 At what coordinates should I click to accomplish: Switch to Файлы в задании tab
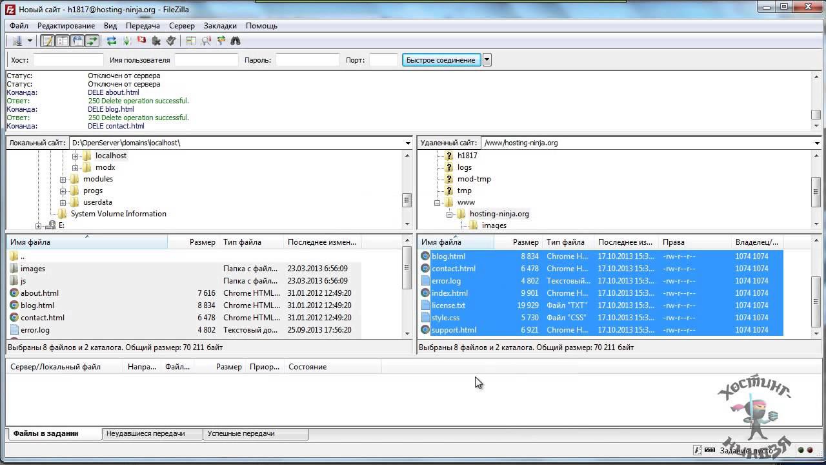[x=54, y=433]
